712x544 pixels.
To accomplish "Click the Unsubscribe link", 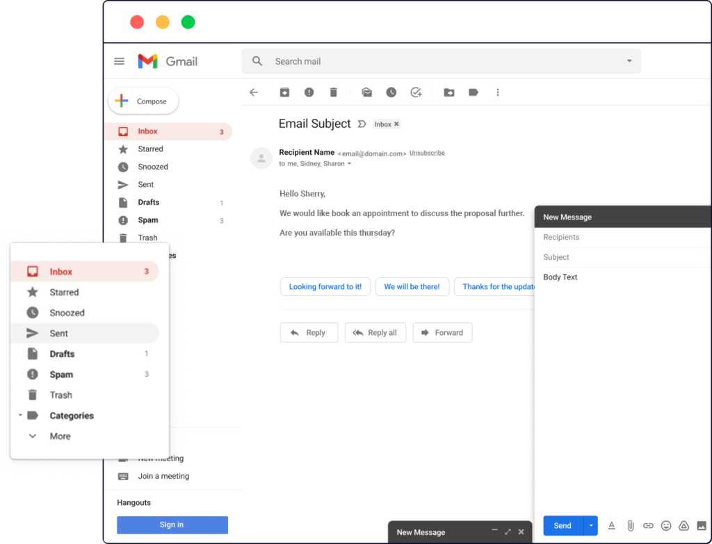I will (426, 152).
